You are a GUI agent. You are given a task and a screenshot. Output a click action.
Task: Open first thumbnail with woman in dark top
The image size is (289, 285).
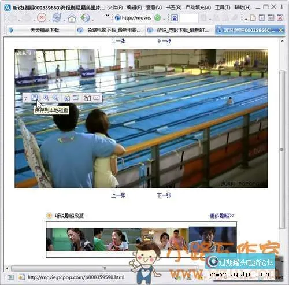70,239
